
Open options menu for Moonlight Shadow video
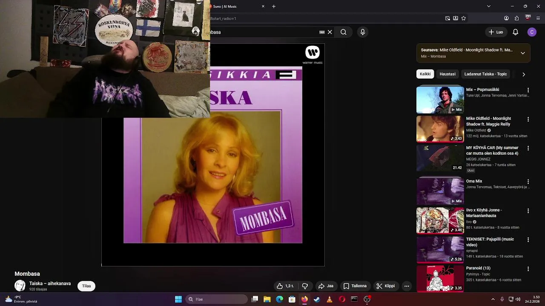pyautogui.click(x=528, y=119)
